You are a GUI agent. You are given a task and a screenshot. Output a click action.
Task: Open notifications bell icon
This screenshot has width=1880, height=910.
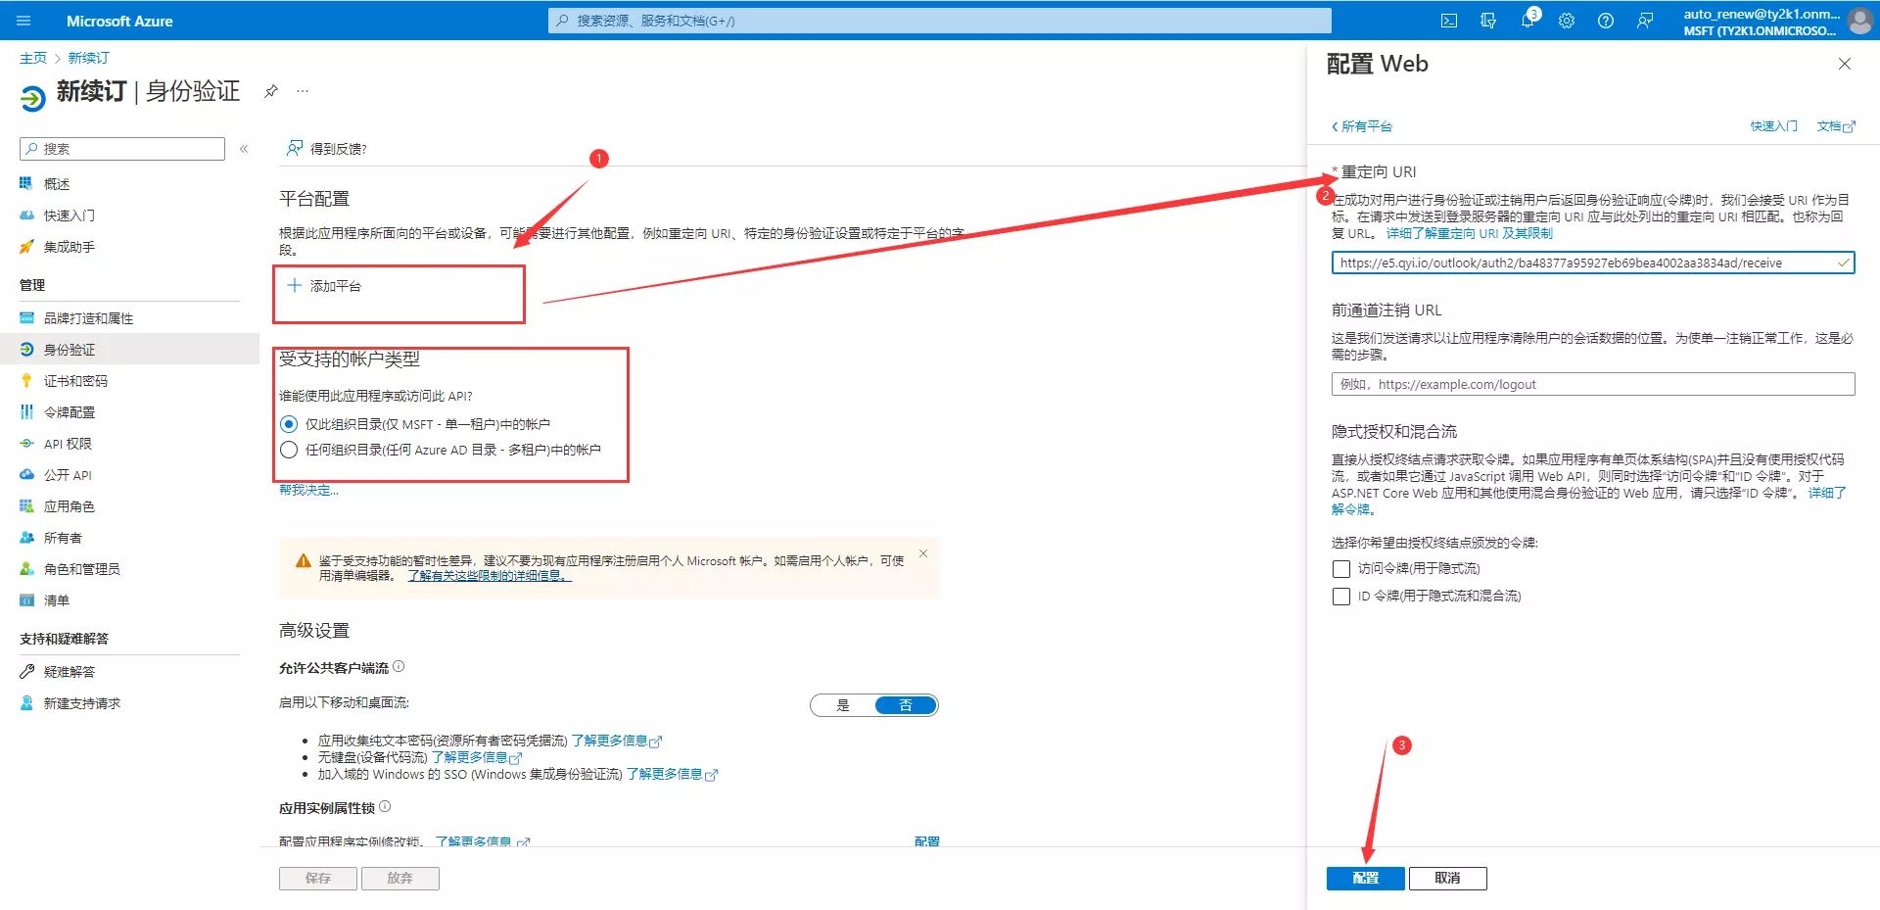(x=1527, y=21)
